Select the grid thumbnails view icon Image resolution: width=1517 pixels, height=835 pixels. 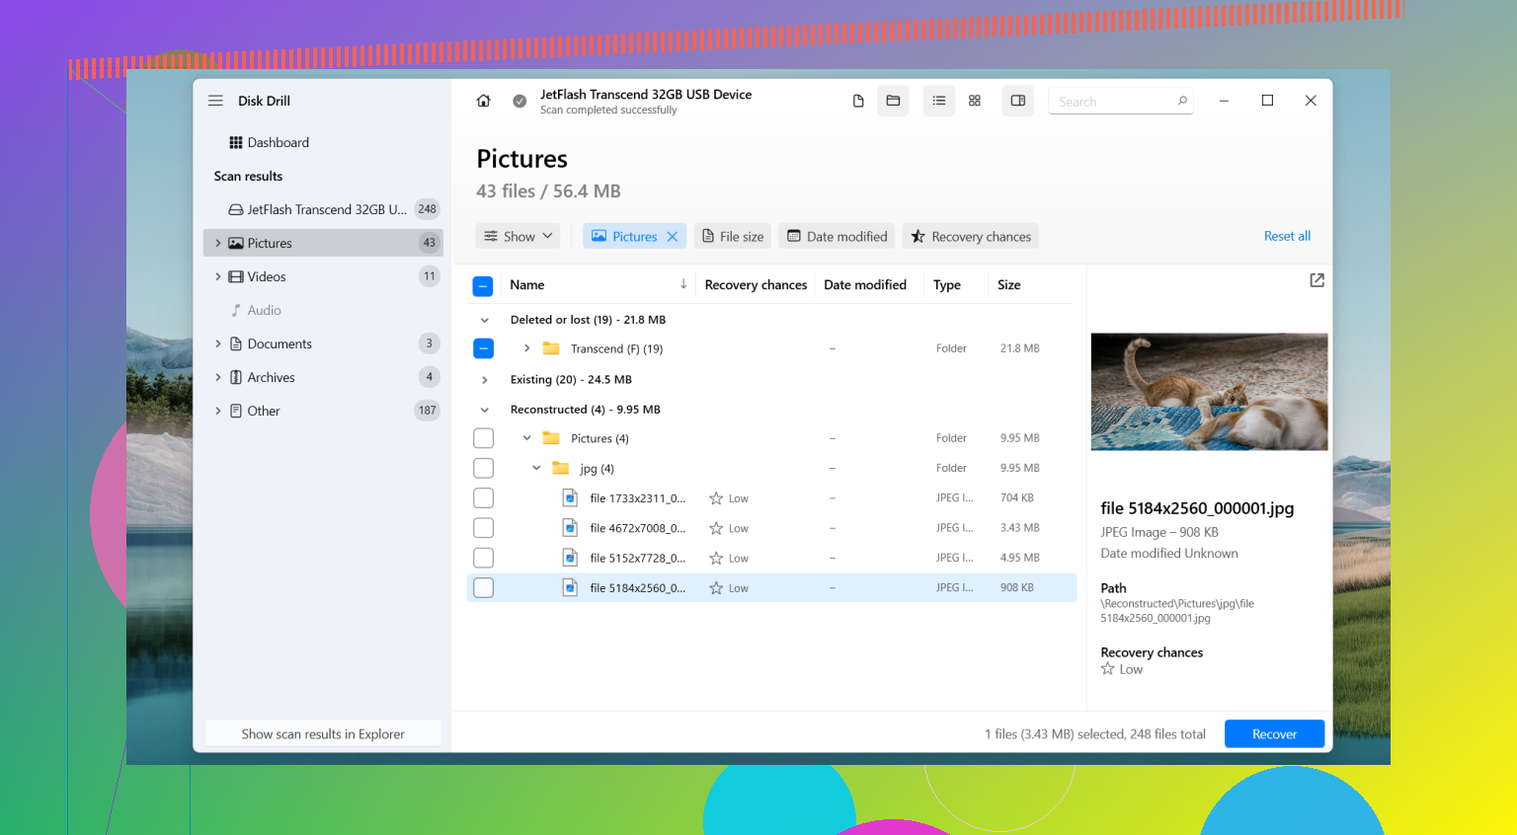[x=975, y=101]
